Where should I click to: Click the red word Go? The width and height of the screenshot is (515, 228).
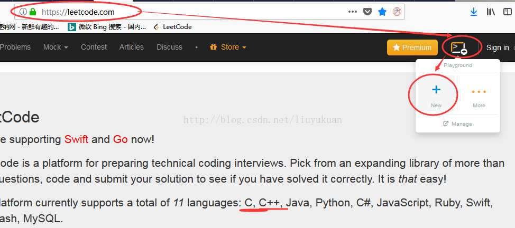point(120,139)
